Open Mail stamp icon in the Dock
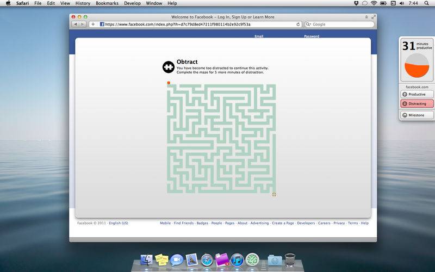435x272 pixels. pos(192,260)
